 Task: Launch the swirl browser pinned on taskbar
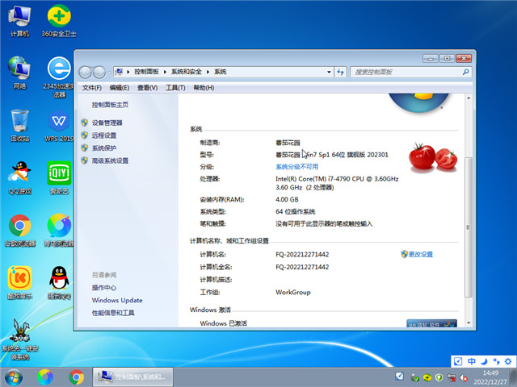click(45, 377)
